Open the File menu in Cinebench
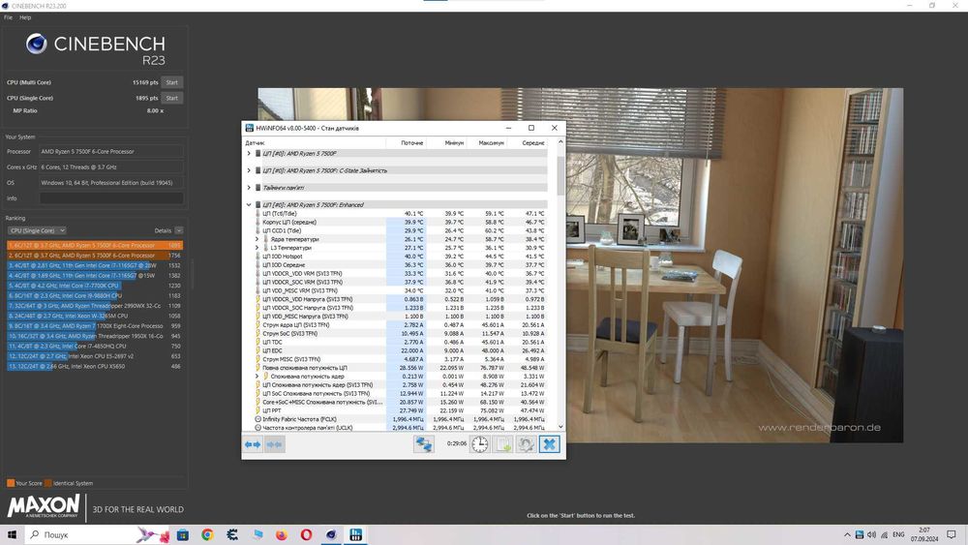Screen dimensions: 968x545 8,17
